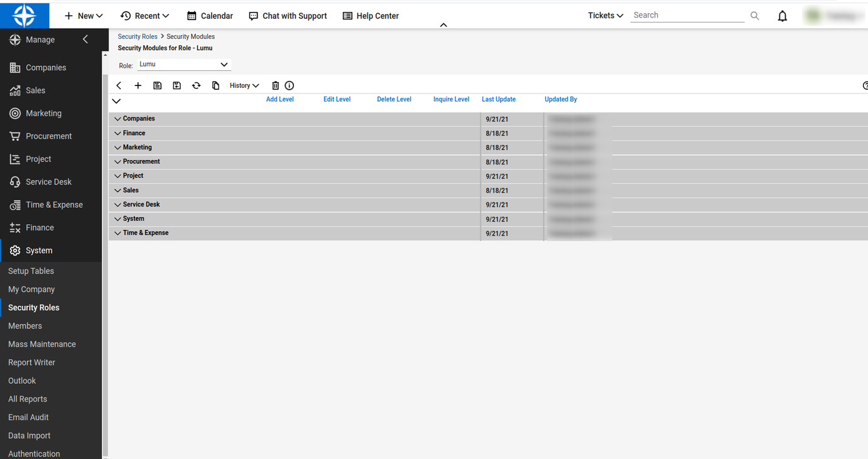Click the plus icon to add new
This screenshot has width=868, height=459.
click(x=138, y=85)
